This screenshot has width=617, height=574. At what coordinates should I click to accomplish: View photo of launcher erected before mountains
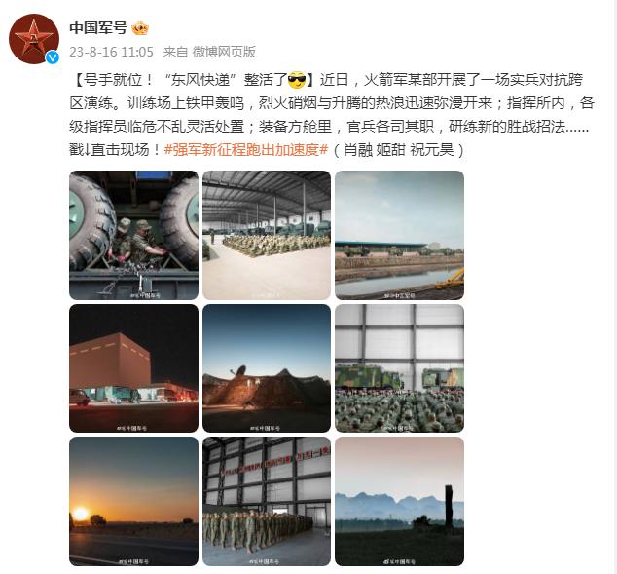click(x=399, y=502)
